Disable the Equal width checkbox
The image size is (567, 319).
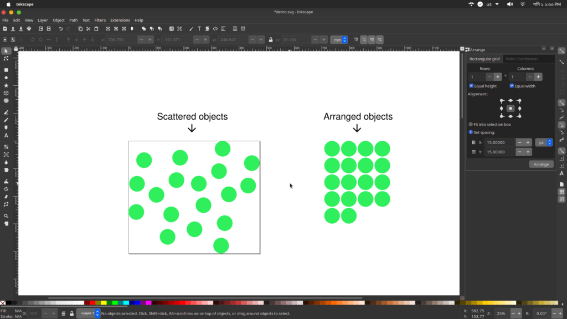(512, 86)
